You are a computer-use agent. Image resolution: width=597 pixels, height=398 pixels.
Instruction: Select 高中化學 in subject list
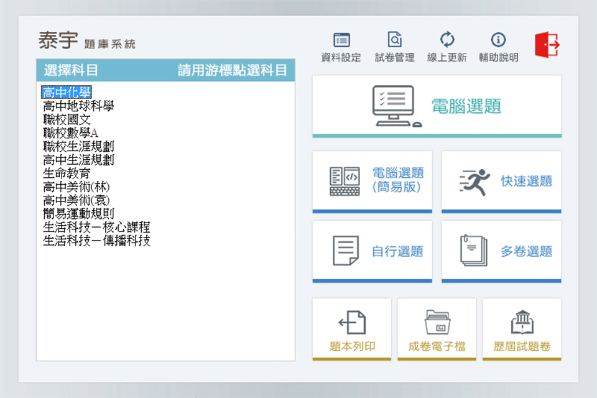tap(67, 93)
